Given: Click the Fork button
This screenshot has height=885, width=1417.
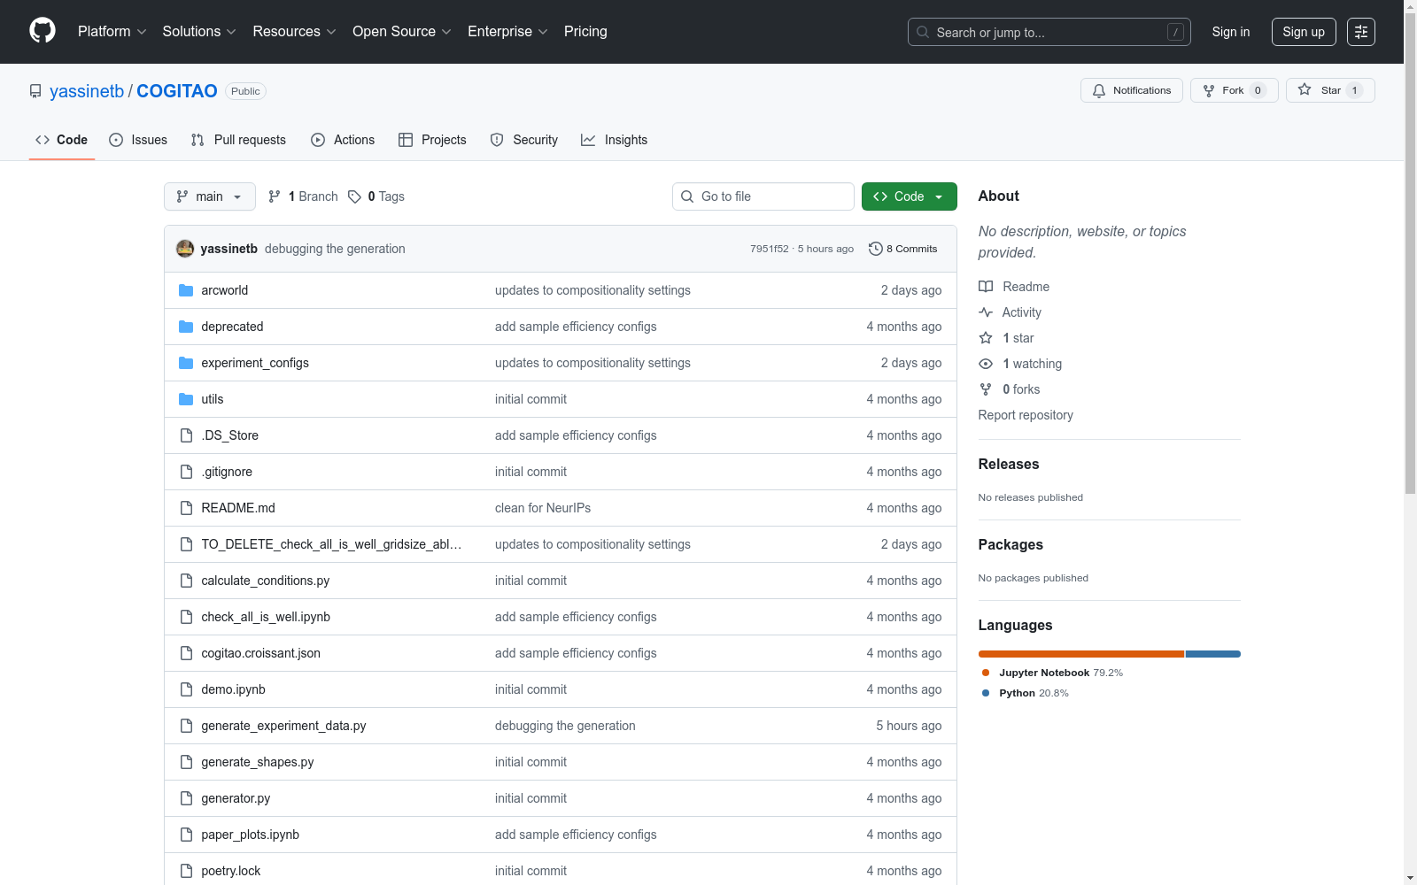Looking at the screenshot, I should point(1235,90).
